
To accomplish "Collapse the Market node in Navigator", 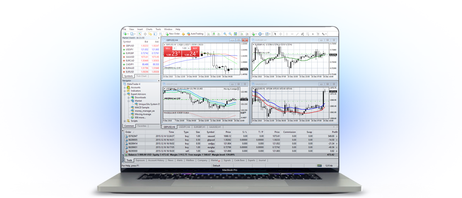I will [x=128, y=101].
